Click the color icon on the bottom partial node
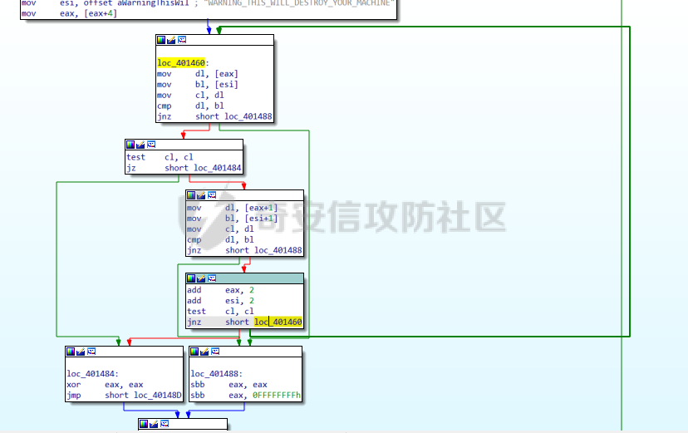Screen dimensions: 688x433 tap(144, 424)
